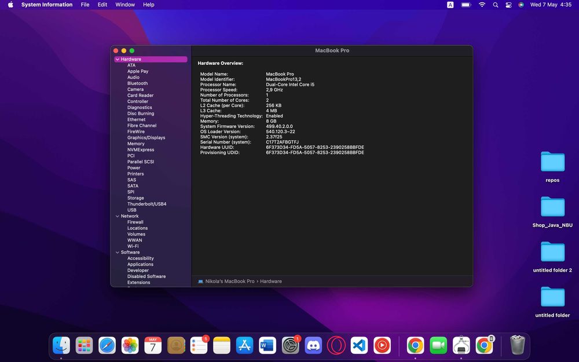The image size is (579, 362).
Task: Select Storage in the sidebar
Action: click(135, 198)
